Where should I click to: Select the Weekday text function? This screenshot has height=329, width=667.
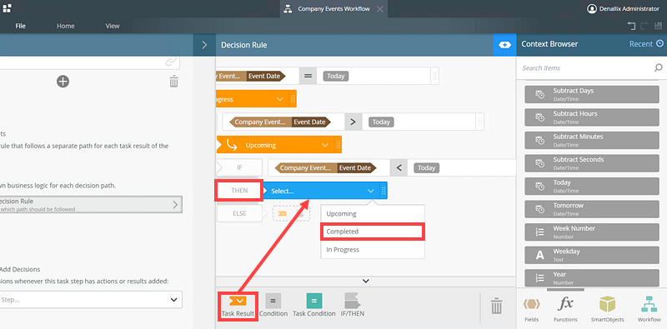(592, 254)
